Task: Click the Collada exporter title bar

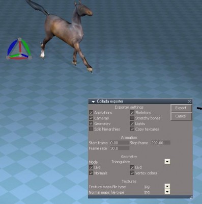Action: 140,101
